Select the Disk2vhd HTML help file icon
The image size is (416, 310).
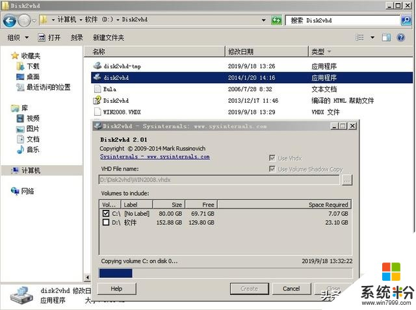coord(97,100)
